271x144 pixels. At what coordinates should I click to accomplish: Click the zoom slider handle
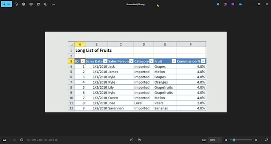234,140
